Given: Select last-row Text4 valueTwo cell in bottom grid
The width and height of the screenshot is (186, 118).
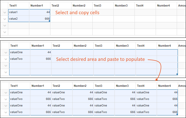Looking at the screenshot, I should pos(146,112).
